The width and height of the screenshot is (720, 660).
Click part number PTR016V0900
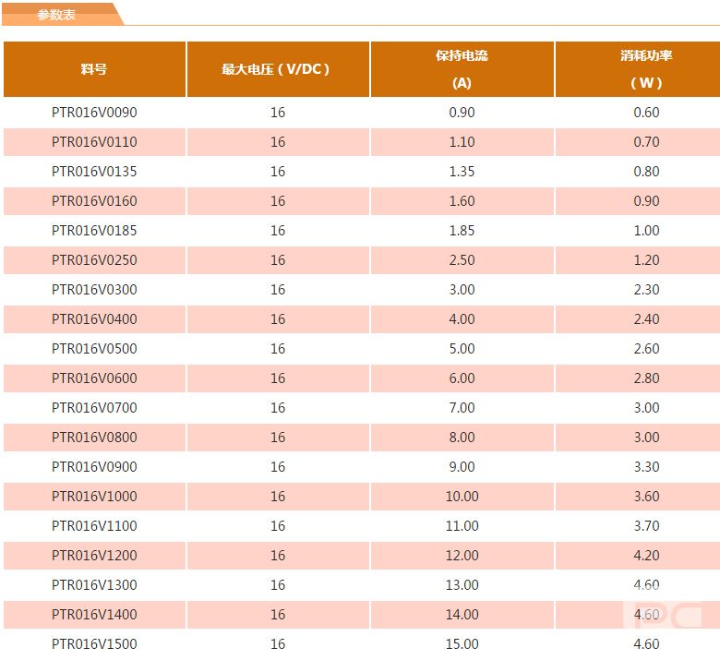94,467
